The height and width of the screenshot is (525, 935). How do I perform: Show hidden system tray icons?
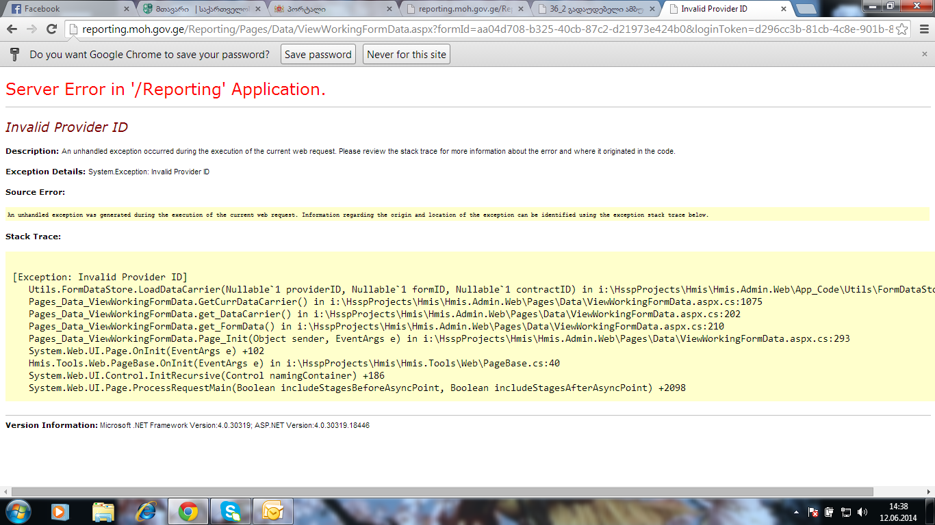[796, 512]
